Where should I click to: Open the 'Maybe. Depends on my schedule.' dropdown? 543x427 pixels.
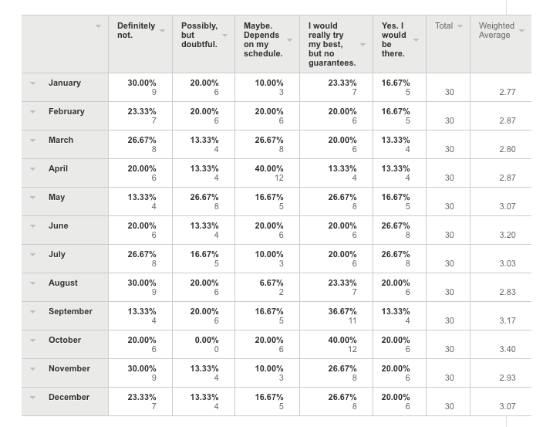coord(289,39)
